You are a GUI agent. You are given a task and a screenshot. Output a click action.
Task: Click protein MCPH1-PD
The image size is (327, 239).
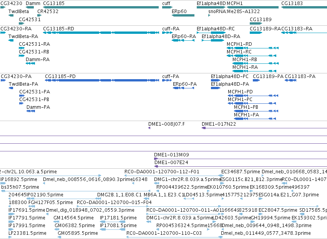pyautogui.click(x=240, y=92)
